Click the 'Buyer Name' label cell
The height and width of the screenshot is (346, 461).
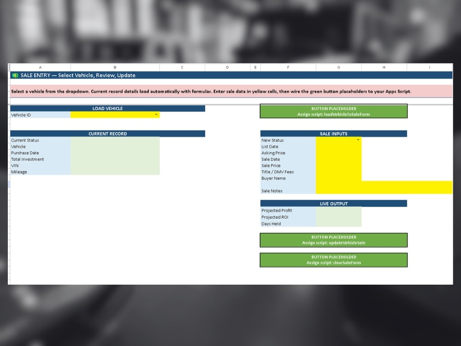click(288, 178)
